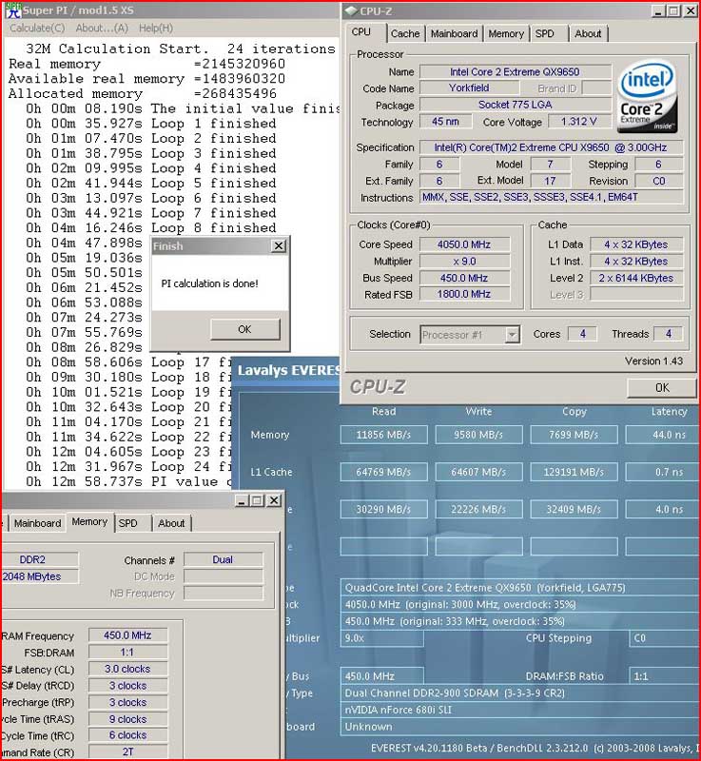
Task: Click the Channels # value Dual
Action: point(224,559)
